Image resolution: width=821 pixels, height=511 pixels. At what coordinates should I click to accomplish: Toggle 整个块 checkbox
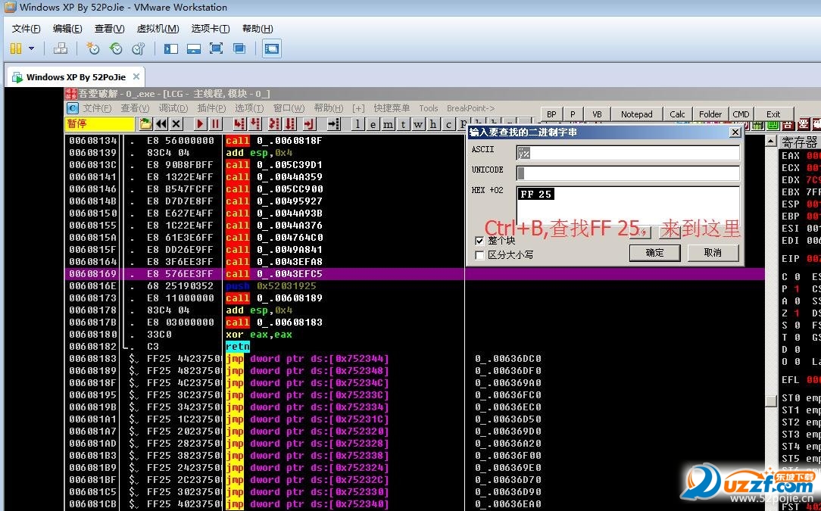pyautogui.click(x=479, y=241)
